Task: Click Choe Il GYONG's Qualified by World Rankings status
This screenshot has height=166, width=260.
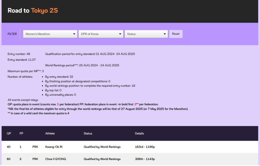Action: coord(102,159)
